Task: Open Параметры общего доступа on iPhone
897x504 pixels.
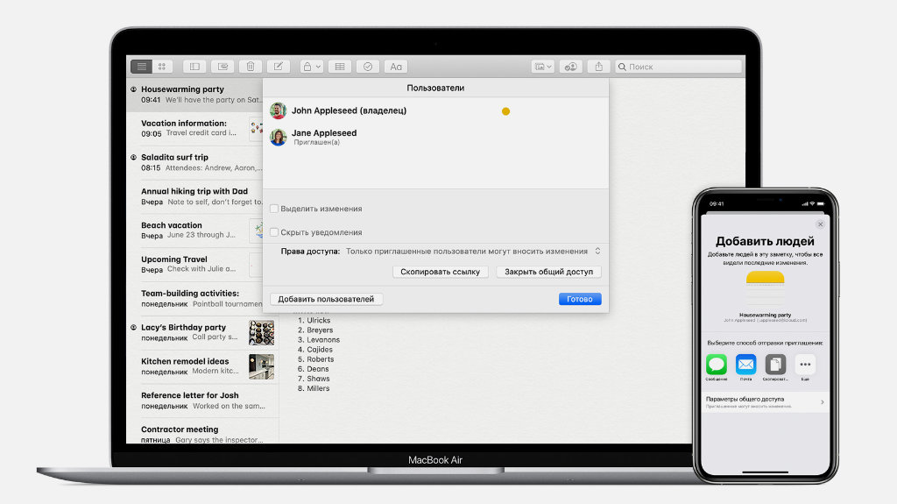Action: click(x=765, y=402)
